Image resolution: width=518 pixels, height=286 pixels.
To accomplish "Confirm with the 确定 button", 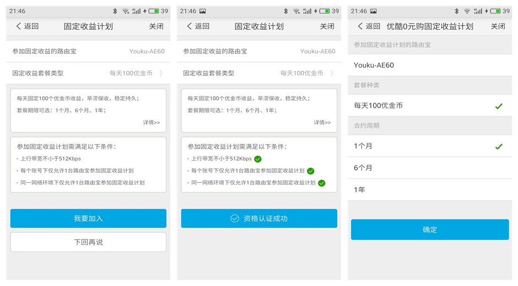I will pyautogui.click(x=429, y=229).
